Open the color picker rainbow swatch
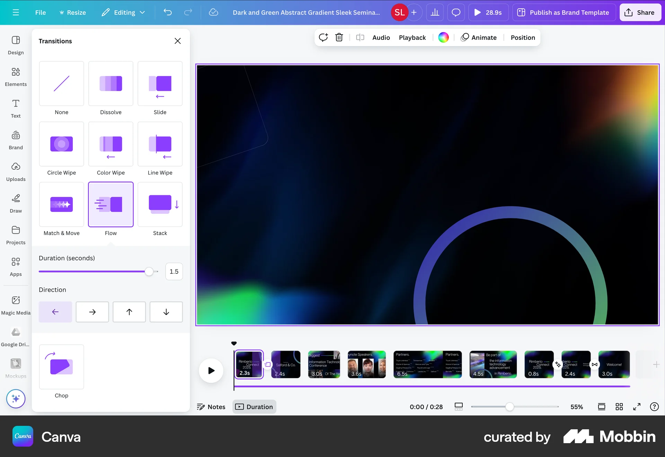The width and height of the screenshot is (665, 457). click(x=443, y=37)
